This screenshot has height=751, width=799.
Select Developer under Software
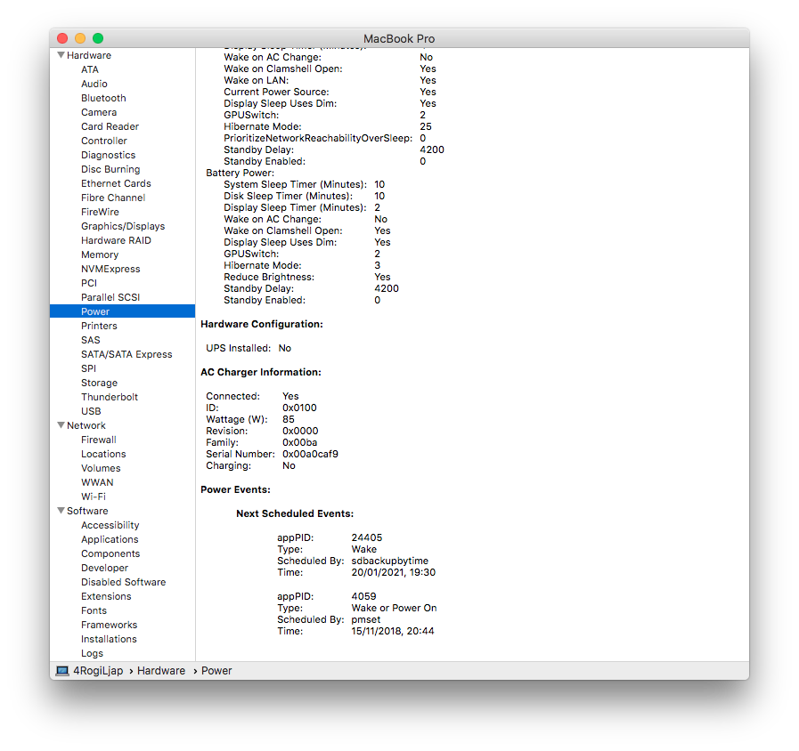click(x=104, y=569)
